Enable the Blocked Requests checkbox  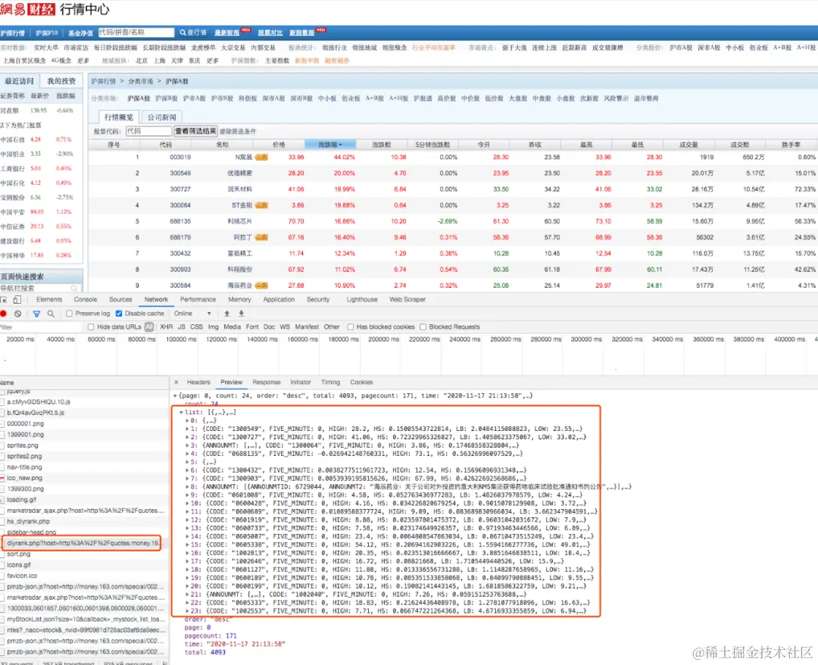[423, 327]
